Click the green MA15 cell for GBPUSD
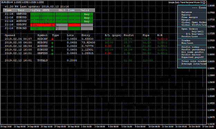This screenshot has width=216, height=129. pos(62,14)
